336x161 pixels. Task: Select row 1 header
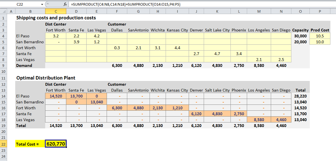point(3,18)
